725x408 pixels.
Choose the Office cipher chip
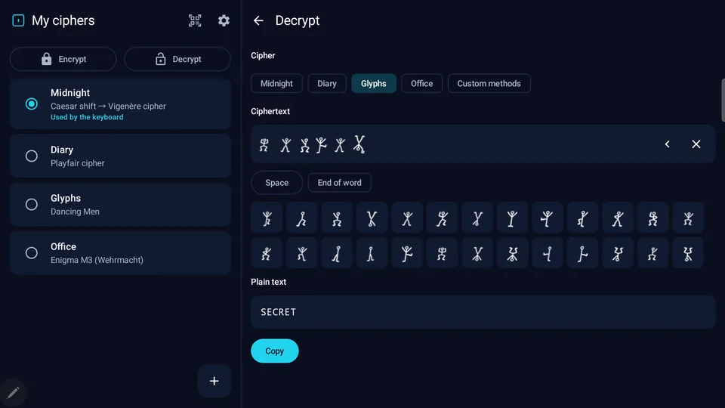pos(421,84)
